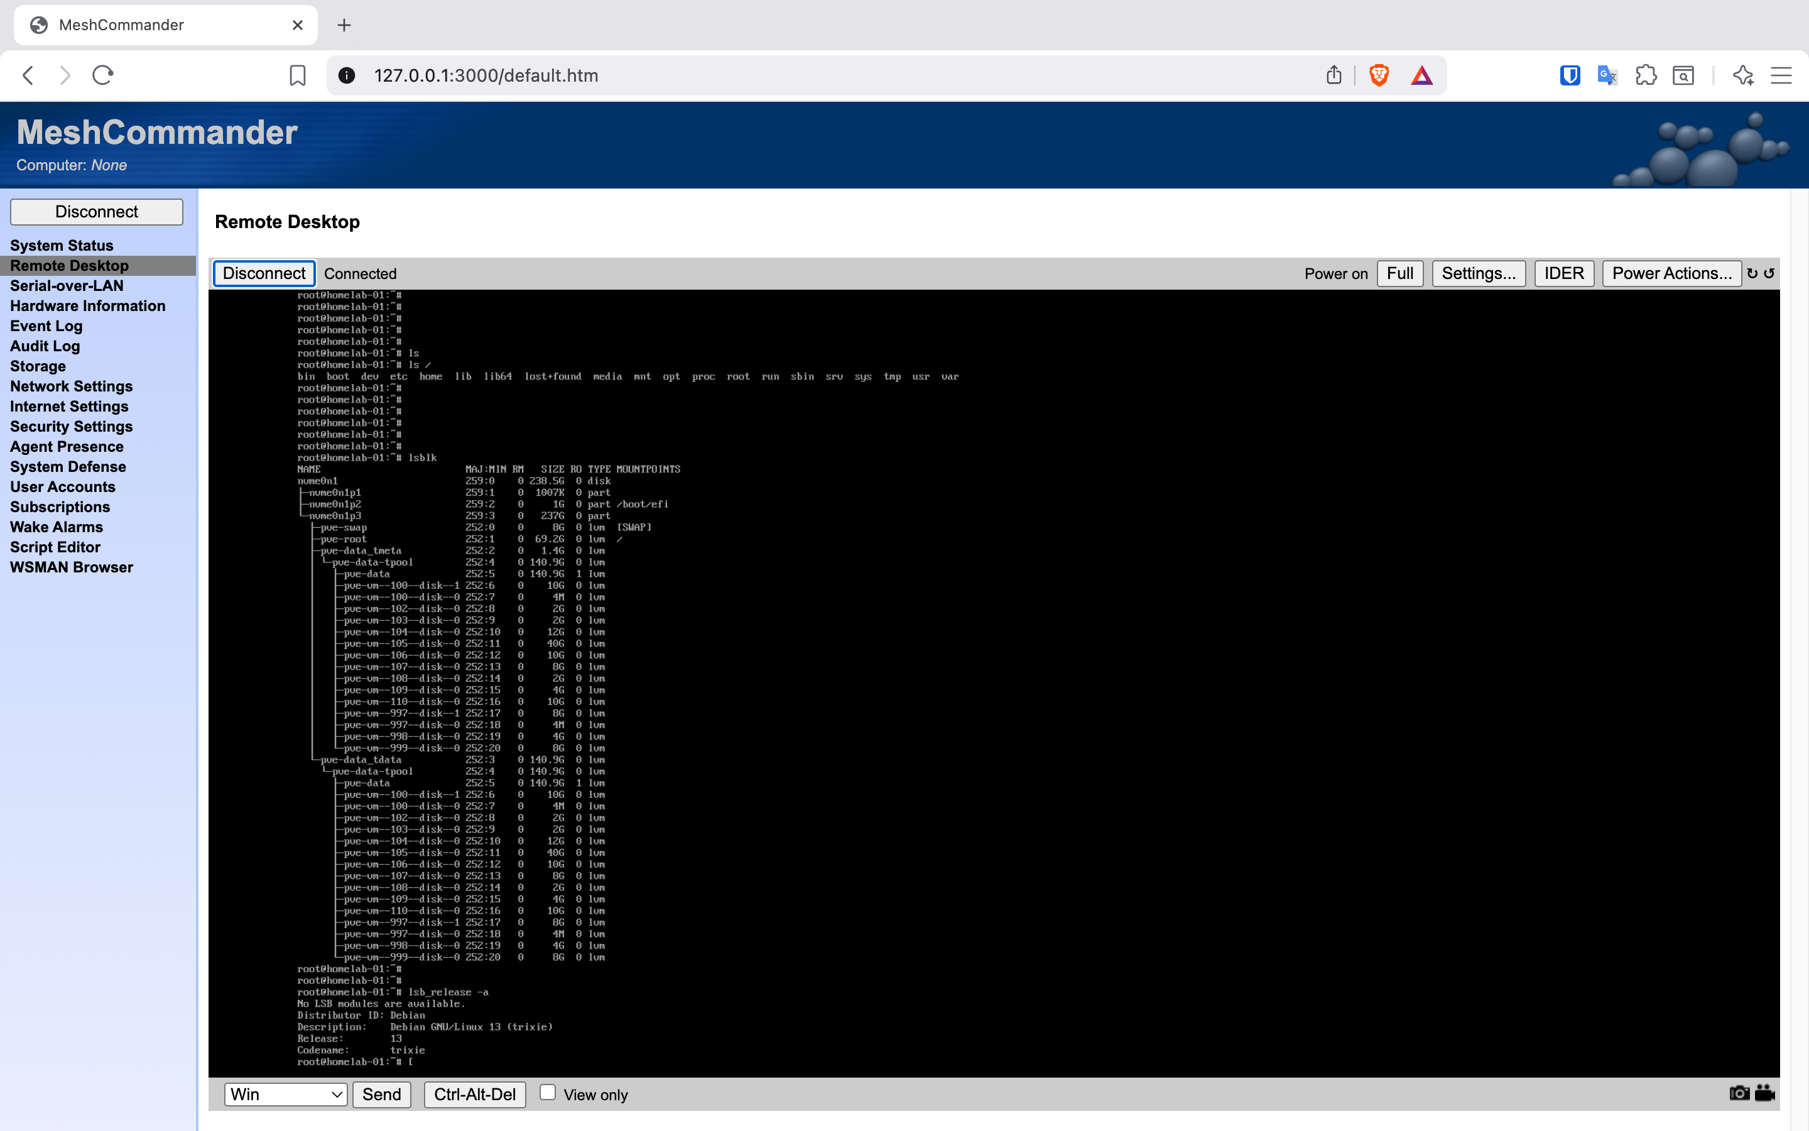Open the browser hamburger menu

[1781, 75]
